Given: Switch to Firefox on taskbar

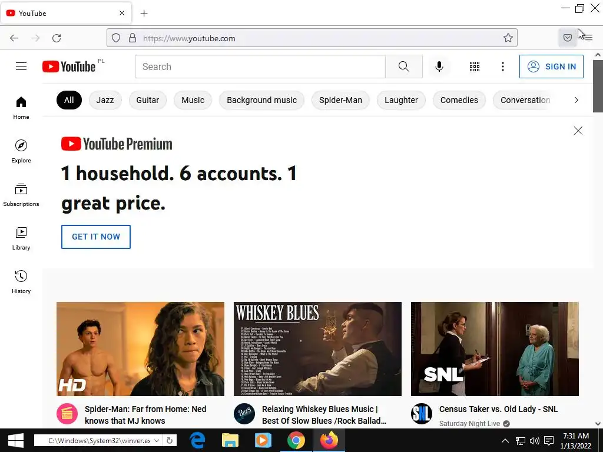Looking at the screenshot, I should 329,440.
